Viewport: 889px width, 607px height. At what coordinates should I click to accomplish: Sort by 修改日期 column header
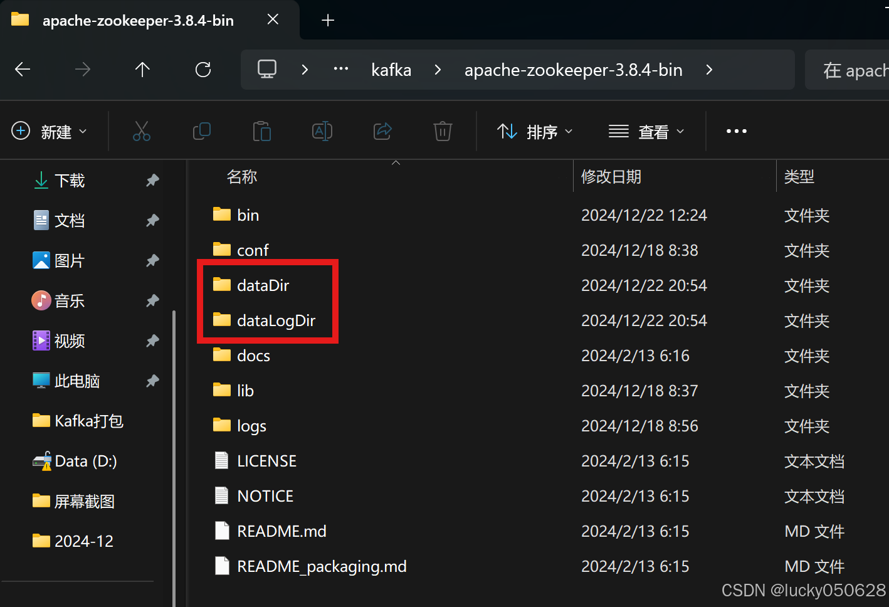coord(611,177)
